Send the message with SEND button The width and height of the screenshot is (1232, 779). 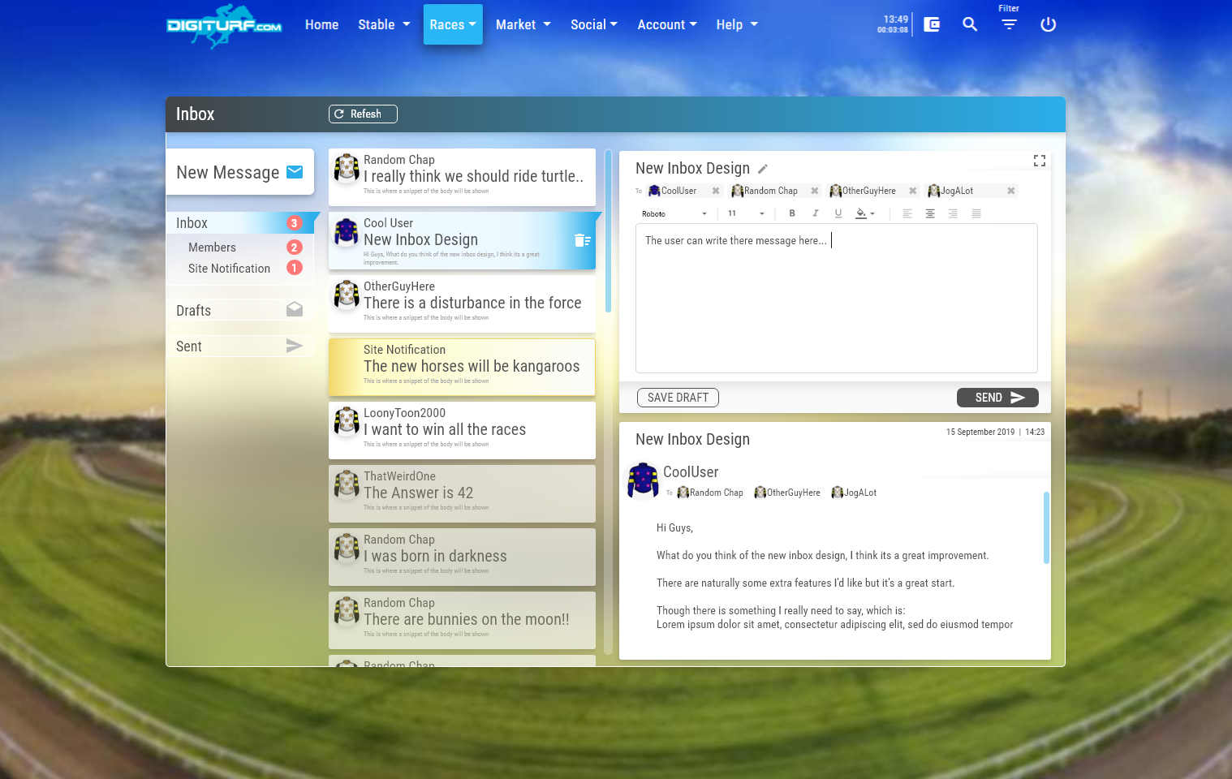[x=997, y=398]
